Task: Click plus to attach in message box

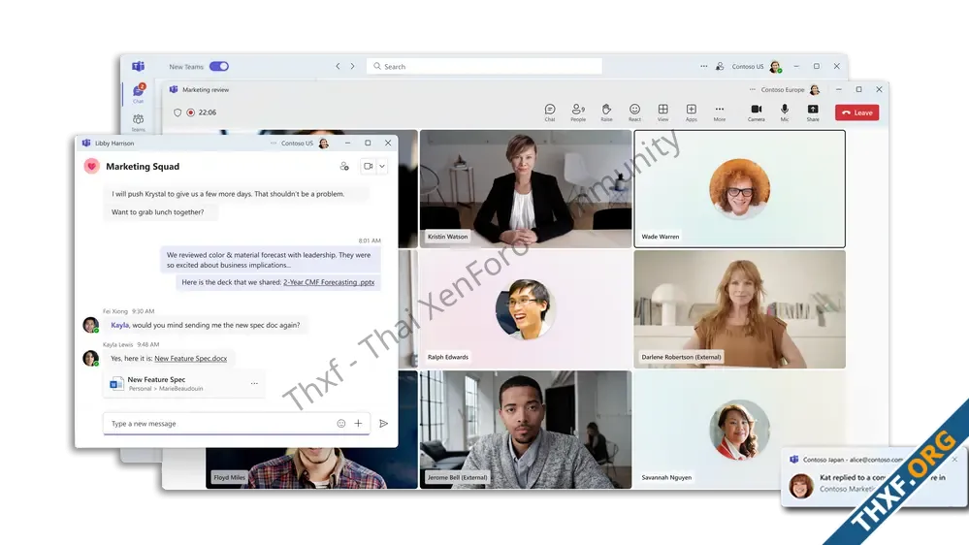Action: tap(359, 423)
